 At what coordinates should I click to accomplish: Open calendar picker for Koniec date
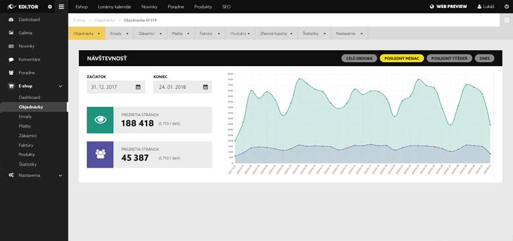[x=206, y=87]
